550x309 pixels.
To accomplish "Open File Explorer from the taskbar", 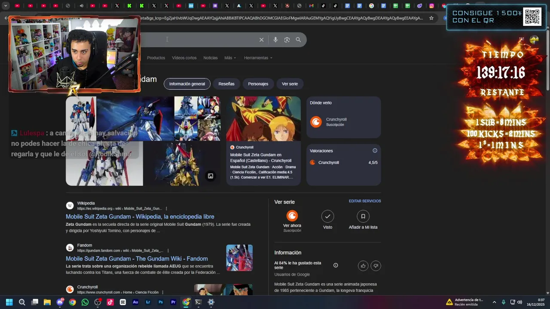I will (47, 302).
